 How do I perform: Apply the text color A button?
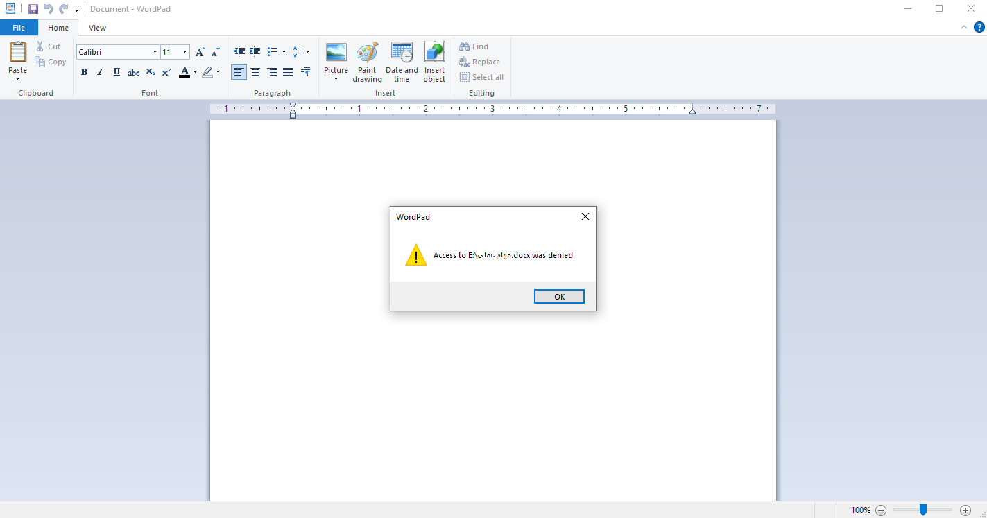pos(184,72)
